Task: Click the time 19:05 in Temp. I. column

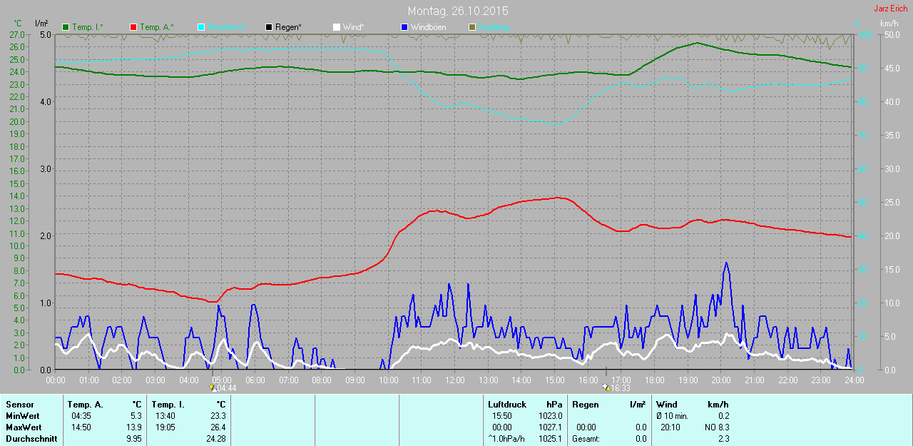Action: [165, 427]
